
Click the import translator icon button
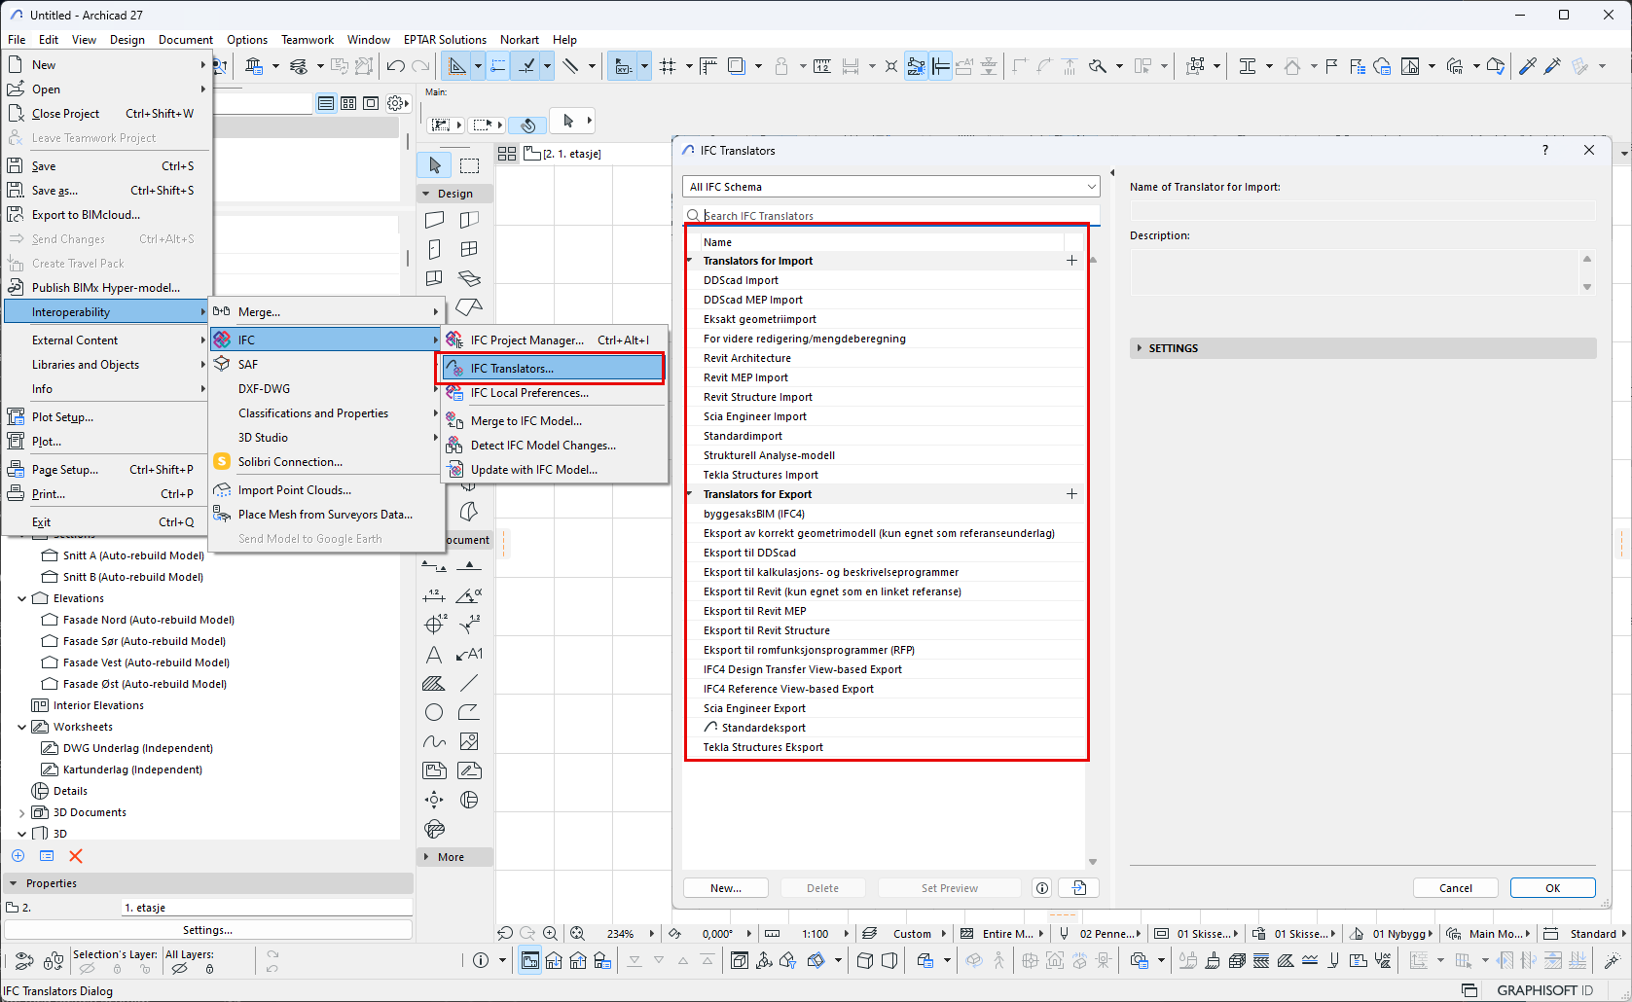[1078, 888]
